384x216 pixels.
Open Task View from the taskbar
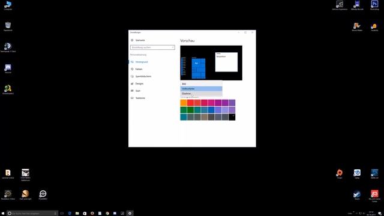tap(62, 214)
